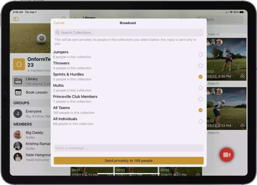Click the Library folder icon in sidebar

click(18, 81)
